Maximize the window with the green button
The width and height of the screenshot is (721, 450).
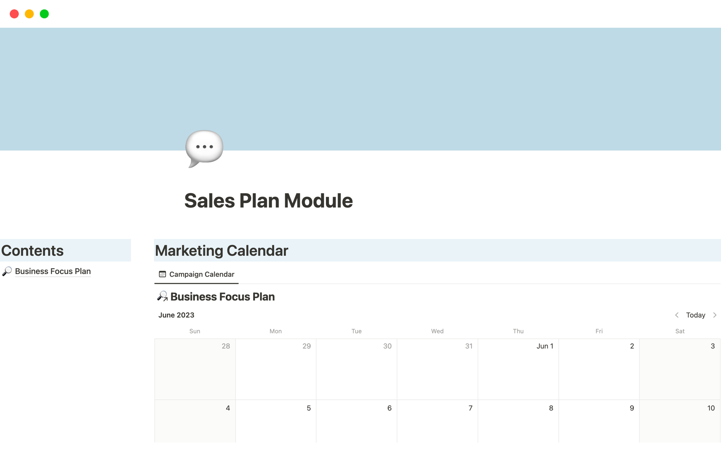tap(44, 14)
